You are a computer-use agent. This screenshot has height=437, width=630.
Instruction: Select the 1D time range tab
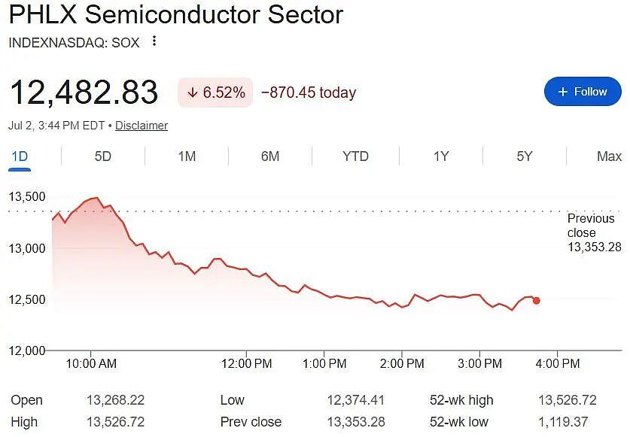pyautogui.click(x=20, y=156)
